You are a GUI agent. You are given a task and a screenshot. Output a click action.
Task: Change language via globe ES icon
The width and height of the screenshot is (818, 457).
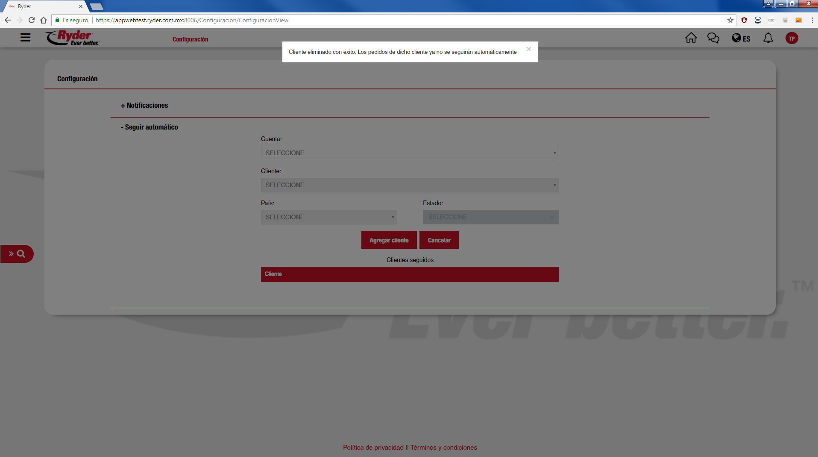point(741,38)
